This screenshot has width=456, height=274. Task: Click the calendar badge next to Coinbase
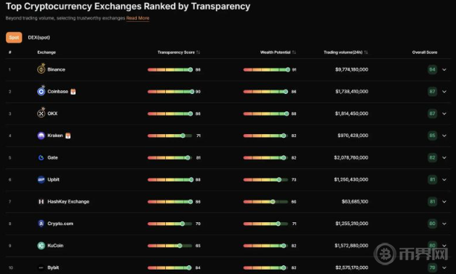73,92
